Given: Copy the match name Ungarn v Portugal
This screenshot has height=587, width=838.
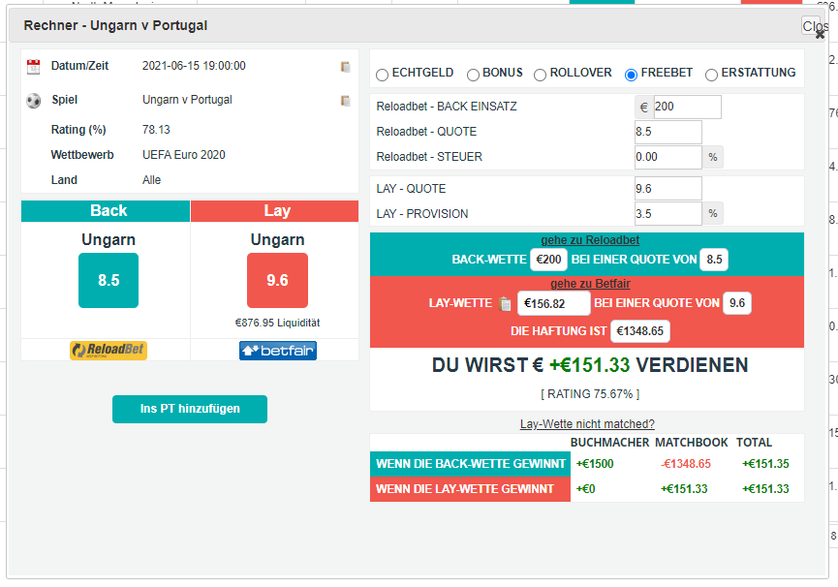Looking at the screenshot, I should (x=345, y=101).
